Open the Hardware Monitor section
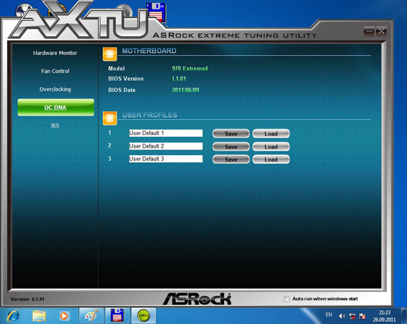The width and height of the screenshot is (407, 324). [x=55, y=53]
